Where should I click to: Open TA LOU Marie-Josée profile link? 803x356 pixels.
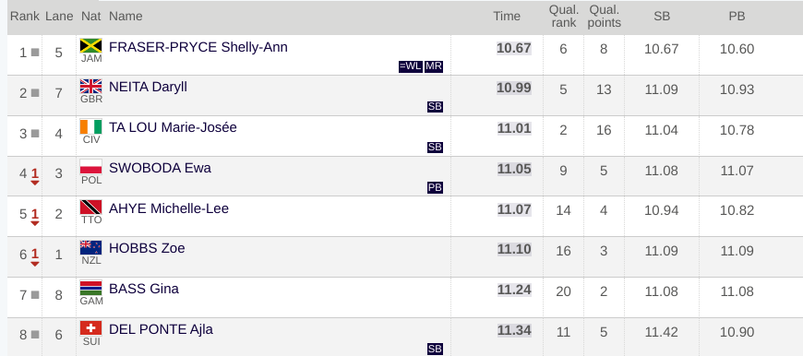(174, 127)
